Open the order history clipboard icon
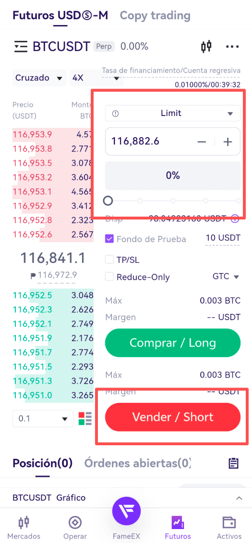252x543 pixels. click(234, 463)
